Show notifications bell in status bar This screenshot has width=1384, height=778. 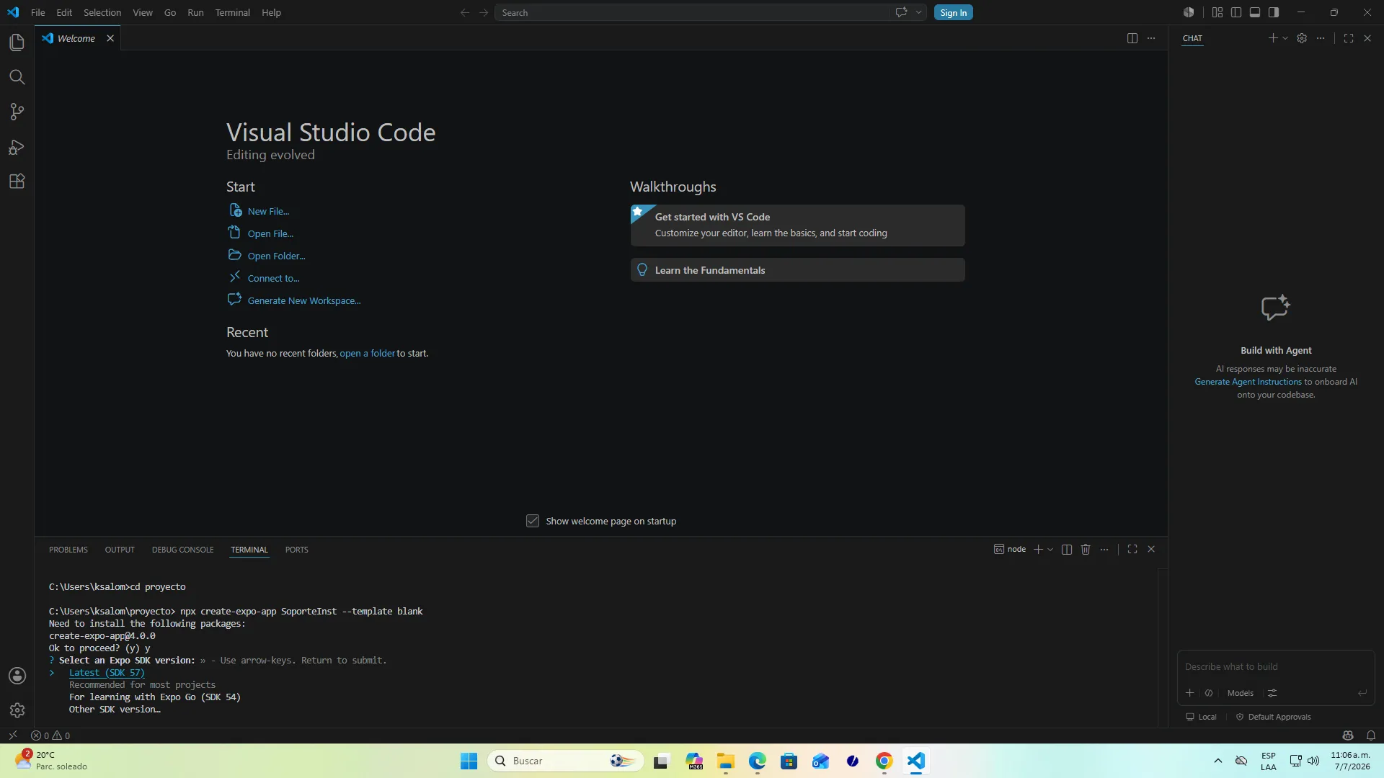click(x=1371, y=735)
